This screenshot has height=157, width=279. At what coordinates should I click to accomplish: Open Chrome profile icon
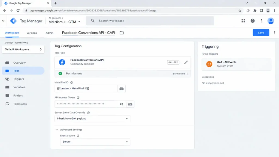(268, 11)
